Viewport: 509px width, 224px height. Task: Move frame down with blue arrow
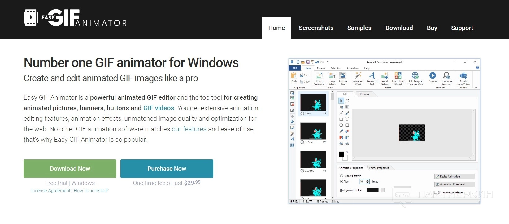pos(292,122)
